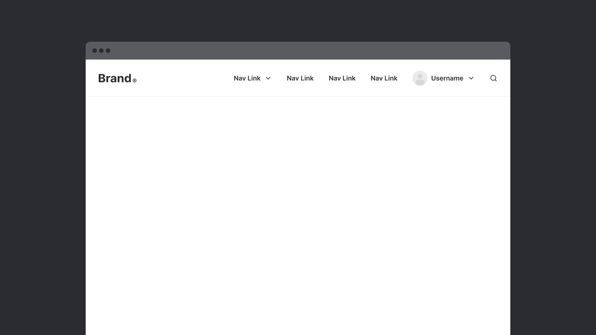The width and height of the screenshot is (596, 335).
Task: Click the leftmost window control dot
Action: 95,51
